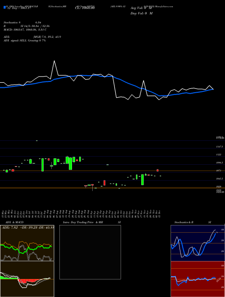225x297 pixels.
Task: Click the 'Avg Vol: 0 M' text
Action: click(141, 8)
